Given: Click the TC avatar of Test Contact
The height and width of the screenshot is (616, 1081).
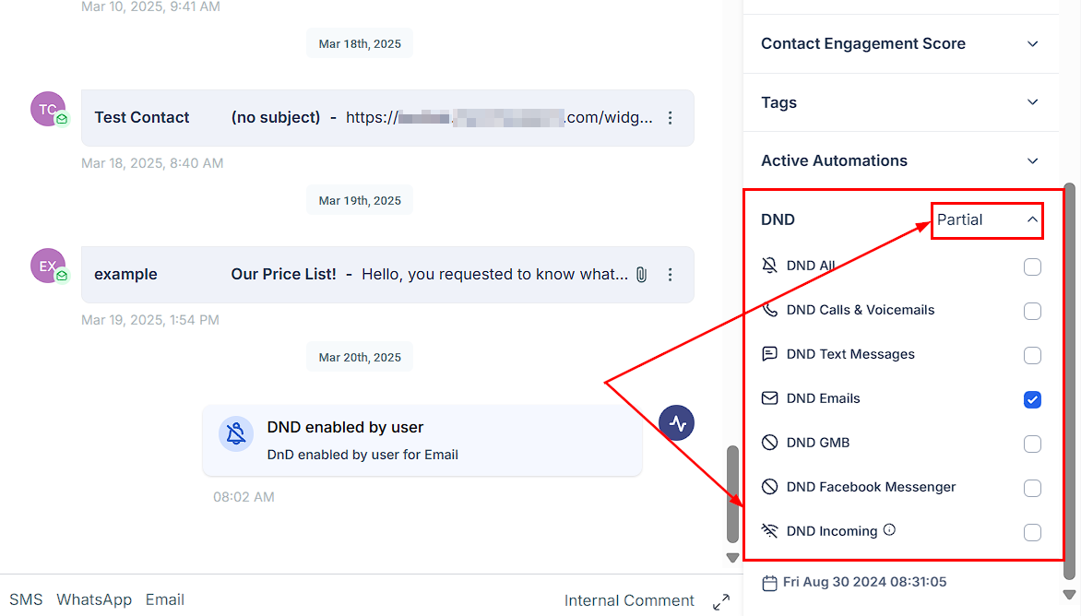Looking at the screenshot, I should (48, 109).
